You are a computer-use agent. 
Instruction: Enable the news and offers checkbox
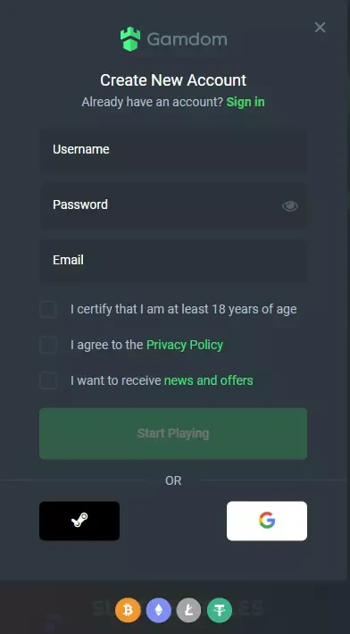pos(48,380)
